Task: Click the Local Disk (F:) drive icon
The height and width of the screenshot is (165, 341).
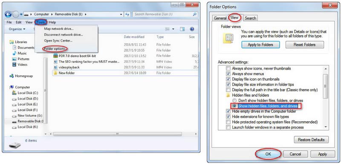Action: click(14, 110)
